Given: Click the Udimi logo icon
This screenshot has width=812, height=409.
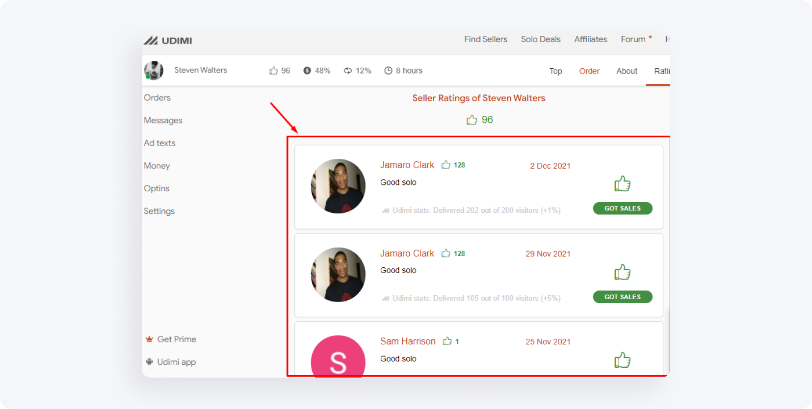Looking at the screenshot, I should click(151, 40).
